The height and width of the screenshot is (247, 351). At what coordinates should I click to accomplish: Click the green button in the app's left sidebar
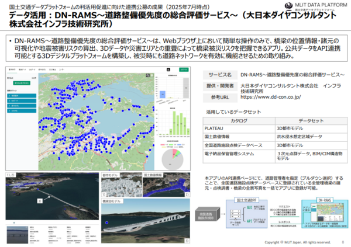[22, 83]
